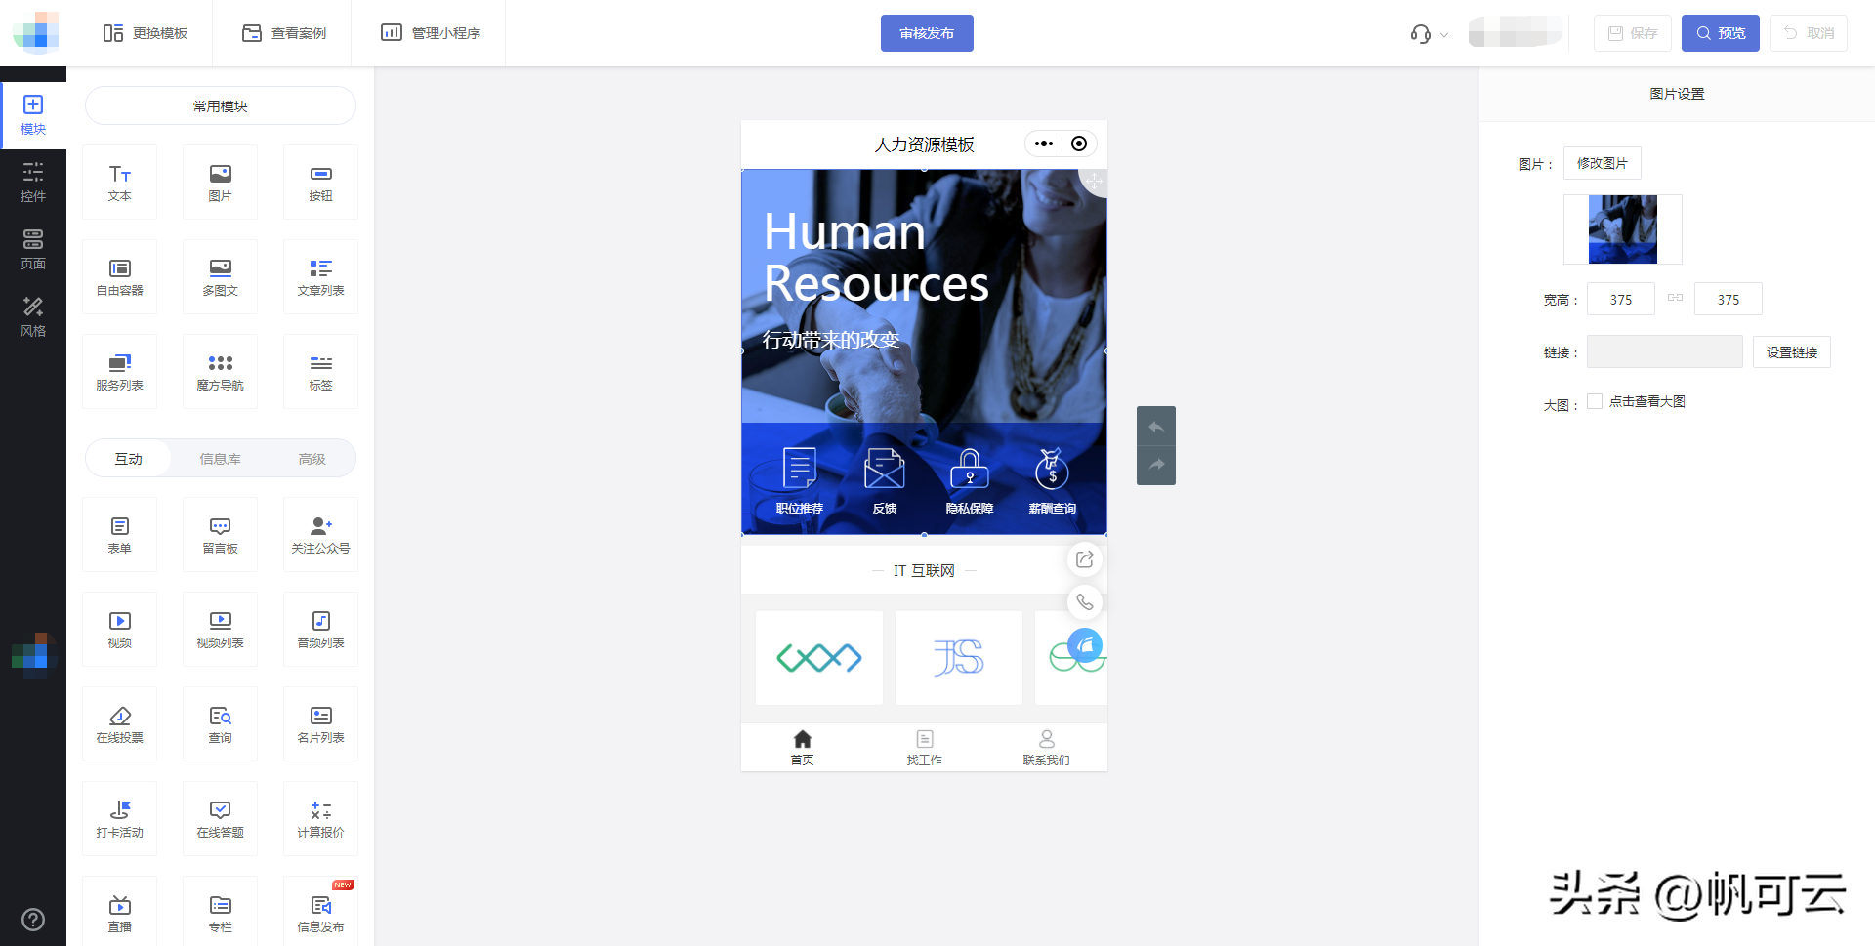Click the phone floating icon in preview
The height and width of the screenshot is (946, 1875).
[1085, 602]
